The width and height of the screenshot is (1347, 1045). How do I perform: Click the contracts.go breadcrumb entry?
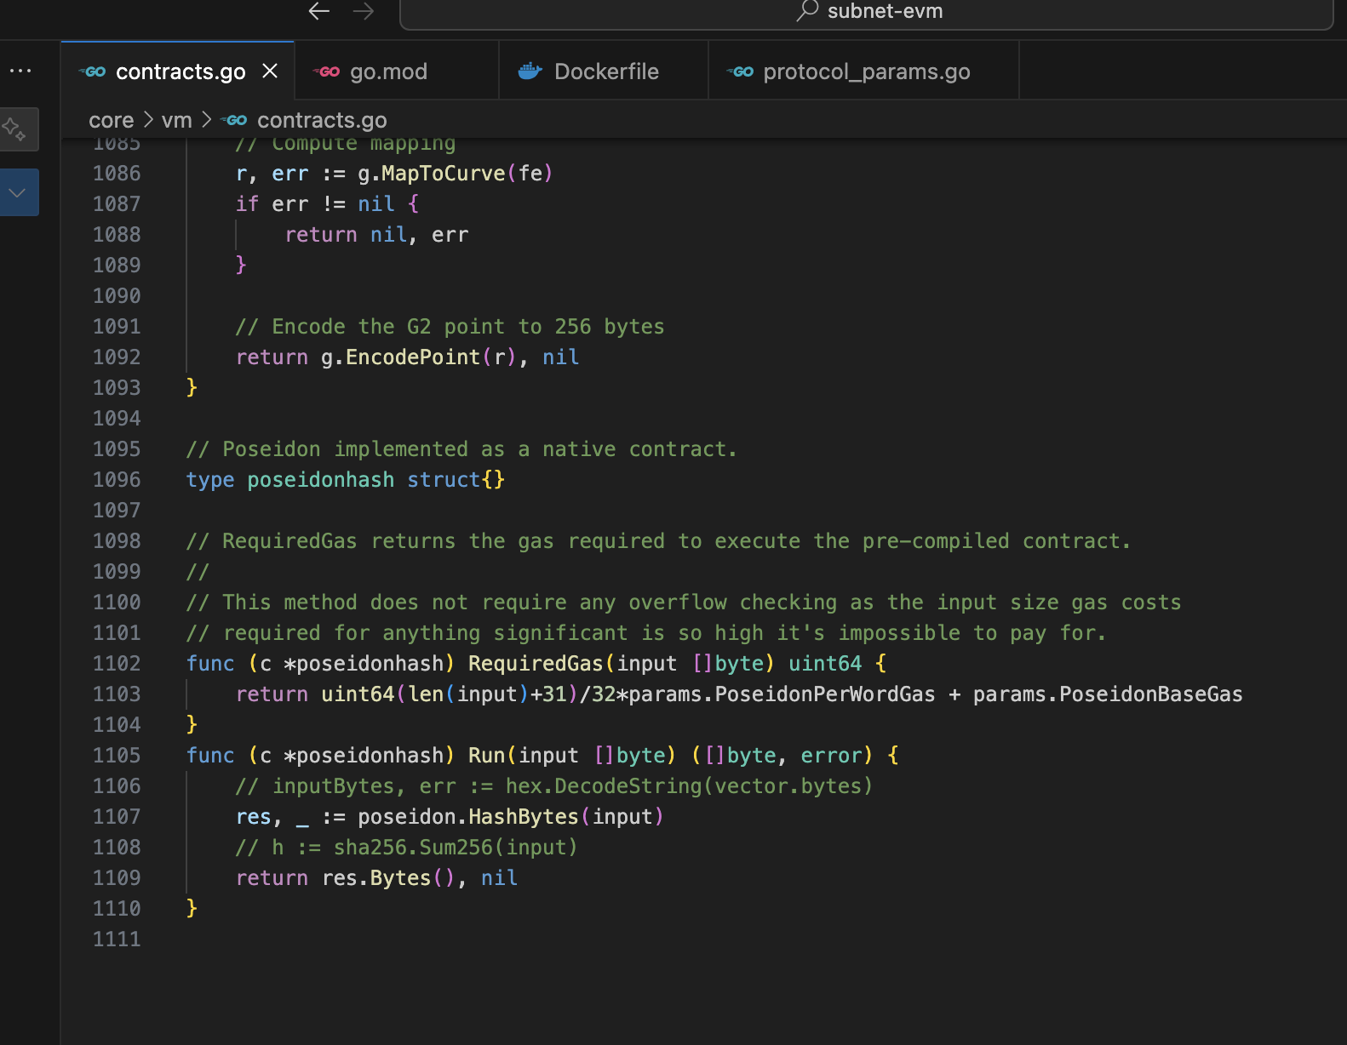[x=322, y=120]
